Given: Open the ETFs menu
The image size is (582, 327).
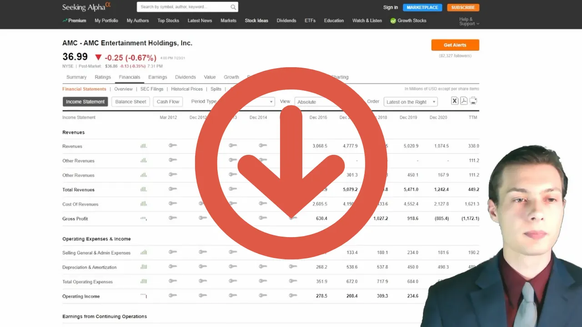Looking at the screenshot, I should 310,20.
